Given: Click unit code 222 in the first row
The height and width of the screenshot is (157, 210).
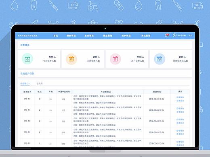Looking at the screenshot, I should 63,99.
